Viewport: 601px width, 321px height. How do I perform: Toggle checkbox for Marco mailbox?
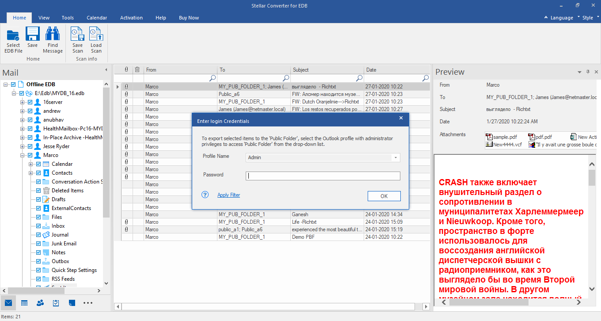pos(30,155)
